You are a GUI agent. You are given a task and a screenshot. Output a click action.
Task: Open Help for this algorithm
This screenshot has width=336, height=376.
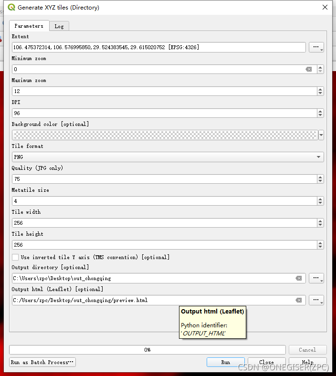coord(308,362)
